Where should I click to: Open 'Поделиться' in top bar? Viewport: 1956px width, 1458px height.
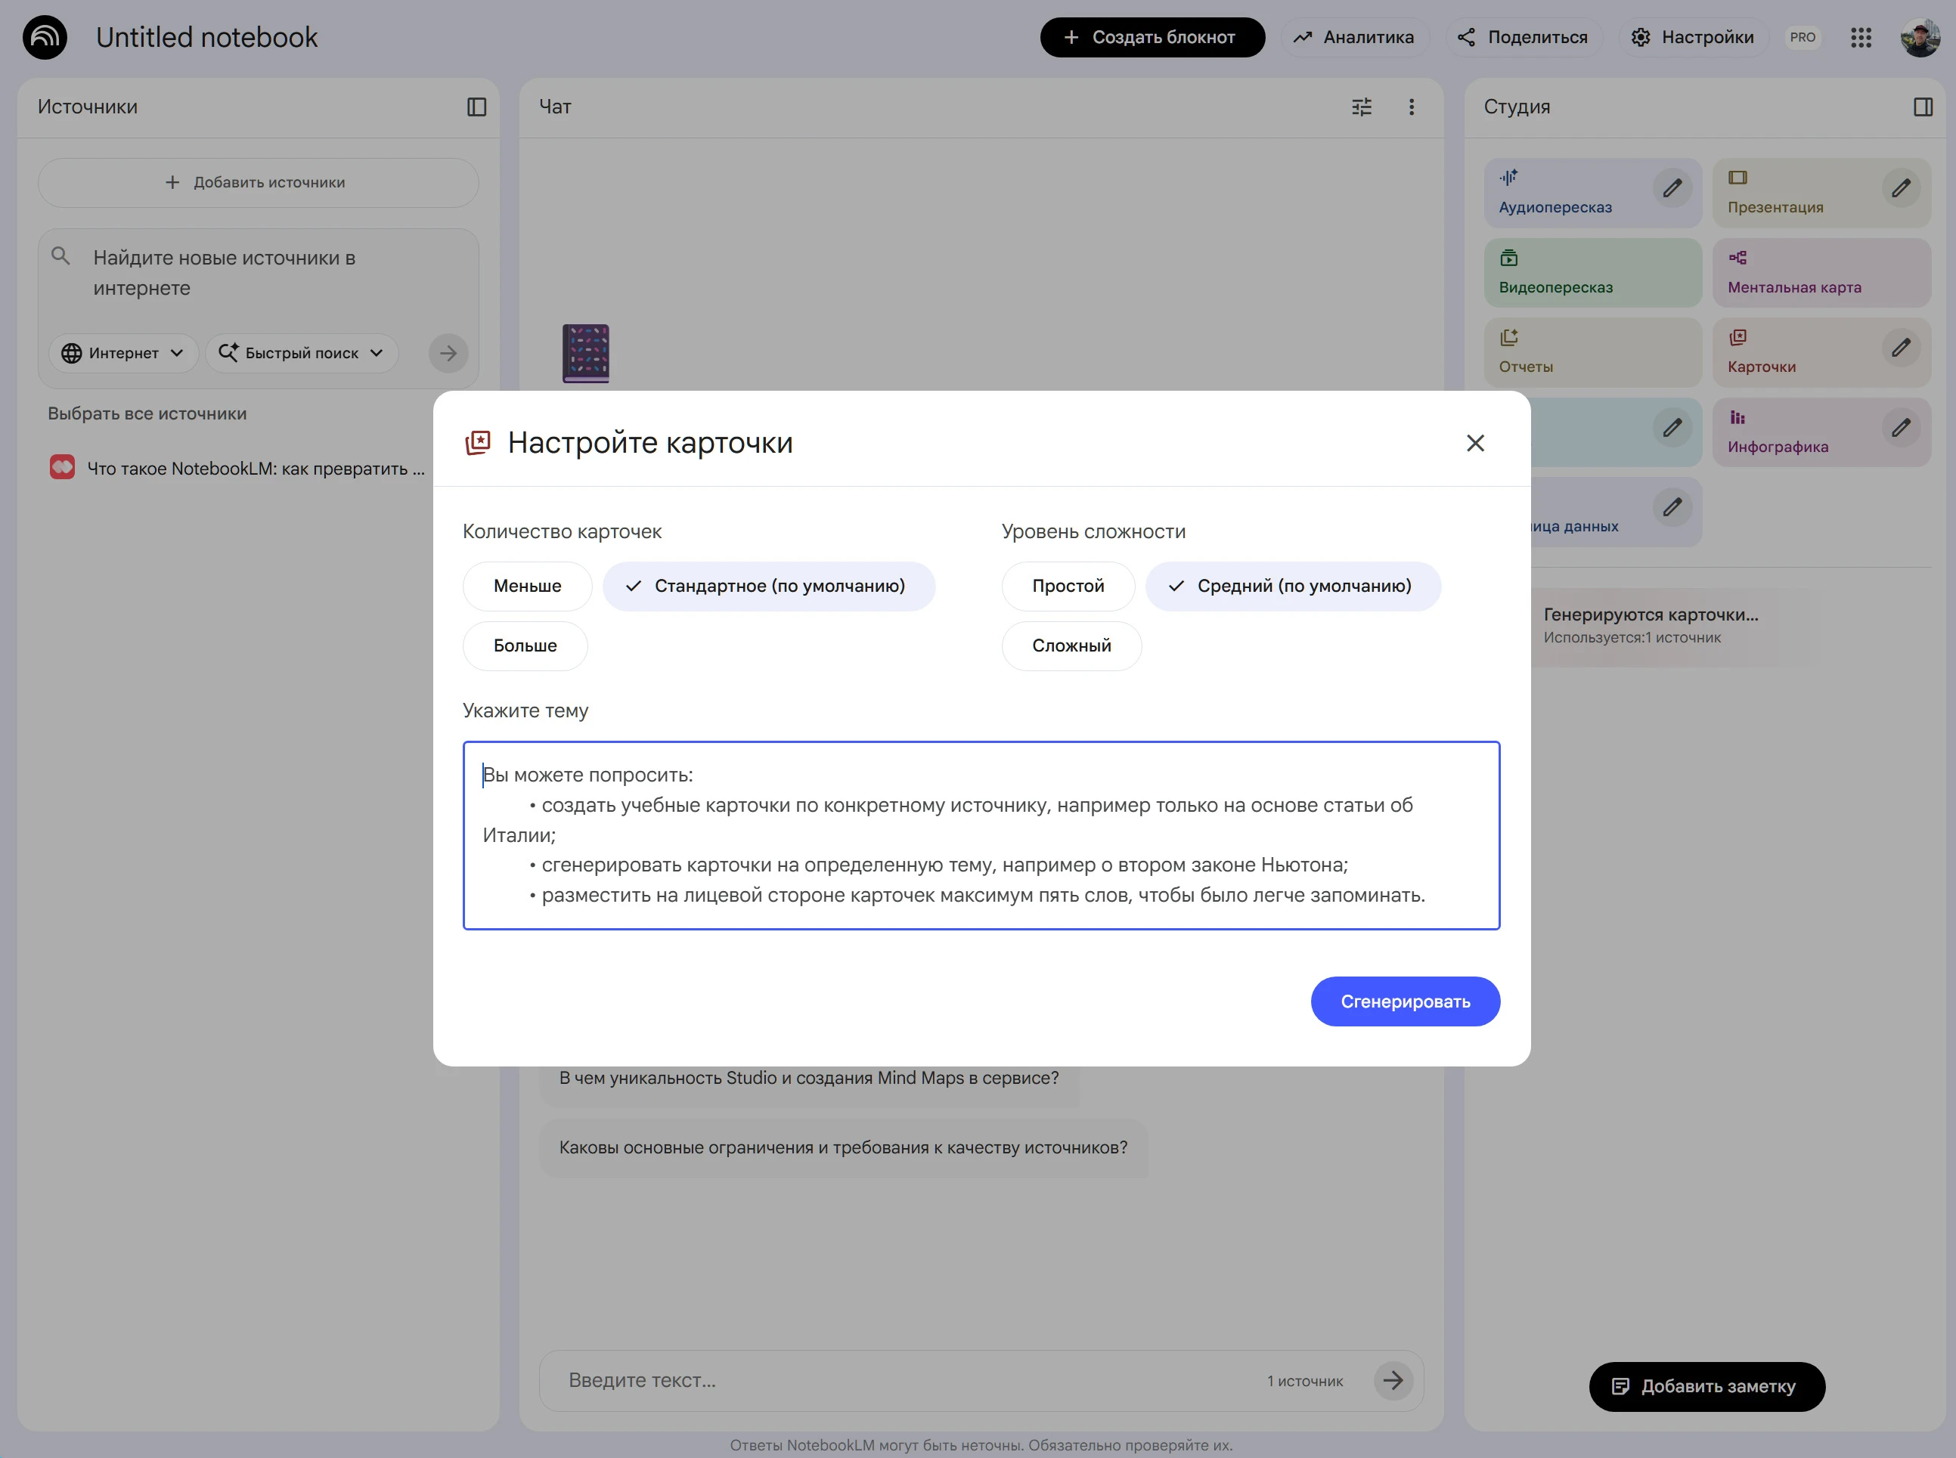[x=1523, y=37]
